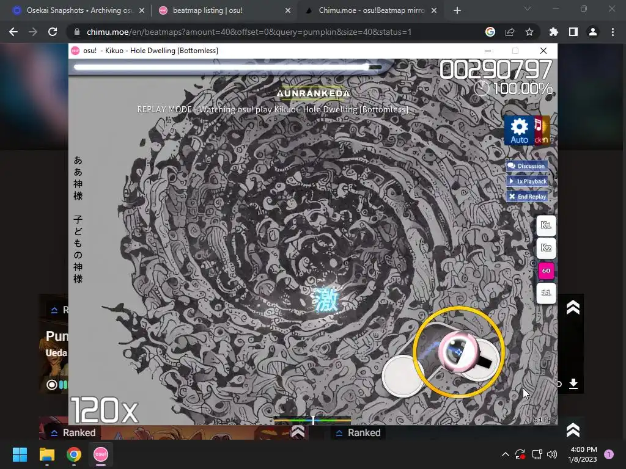626x469 pixels.
Task: Expand bottom-center beatmap card chevron on Chimu page
Action: (x=298, y=432)
